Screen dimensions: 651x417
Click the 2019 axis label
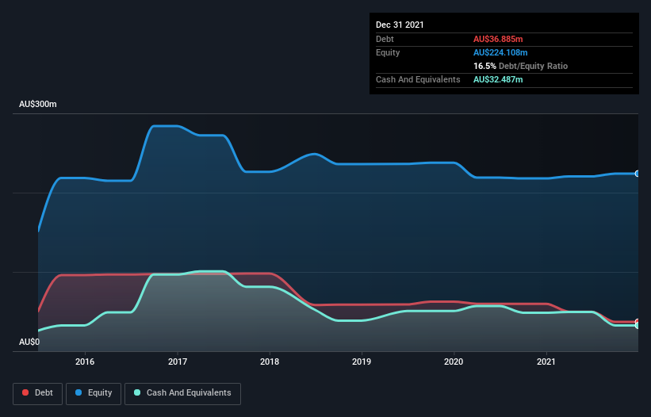362,362
